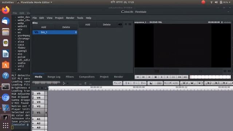
Task: Toggle mute on track V3
Action: coord(33,102)
